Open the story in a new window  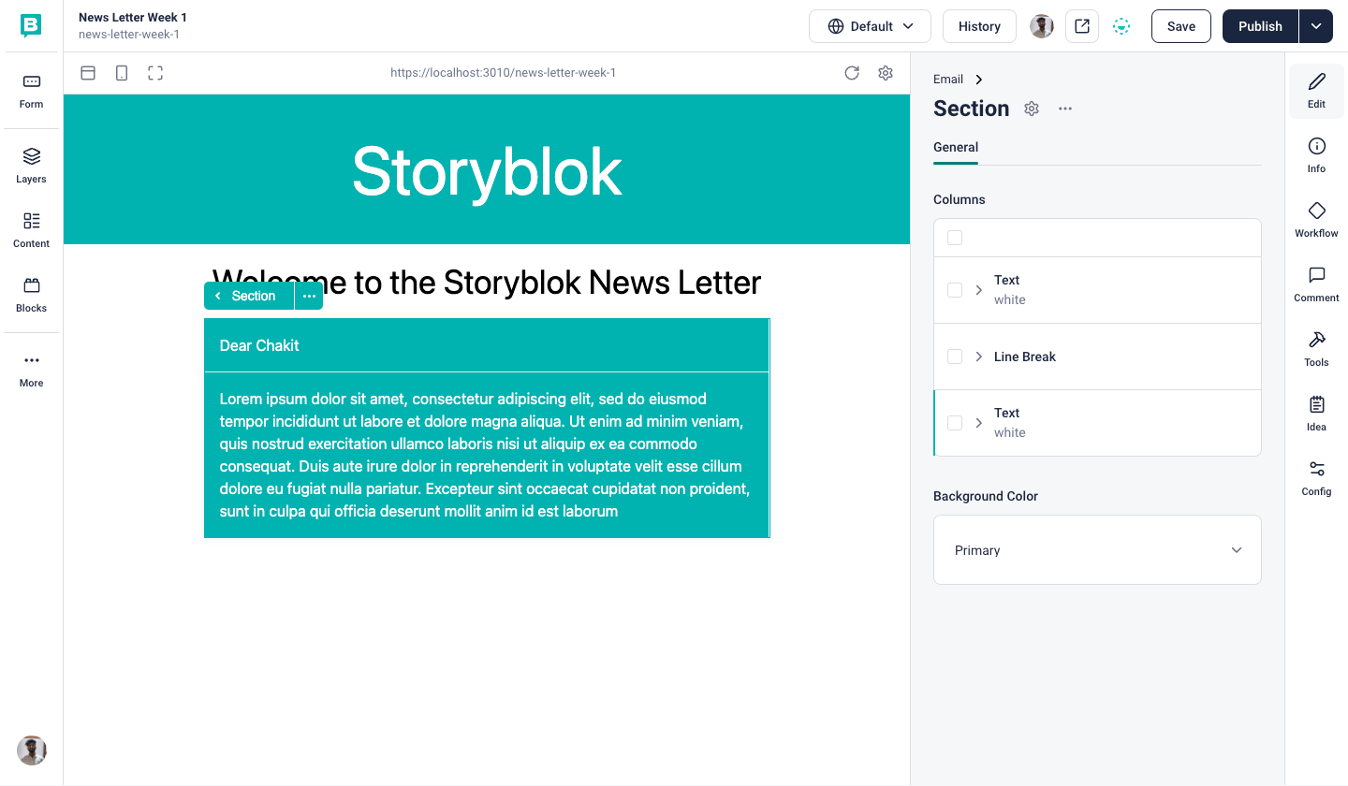(1082, 26)
